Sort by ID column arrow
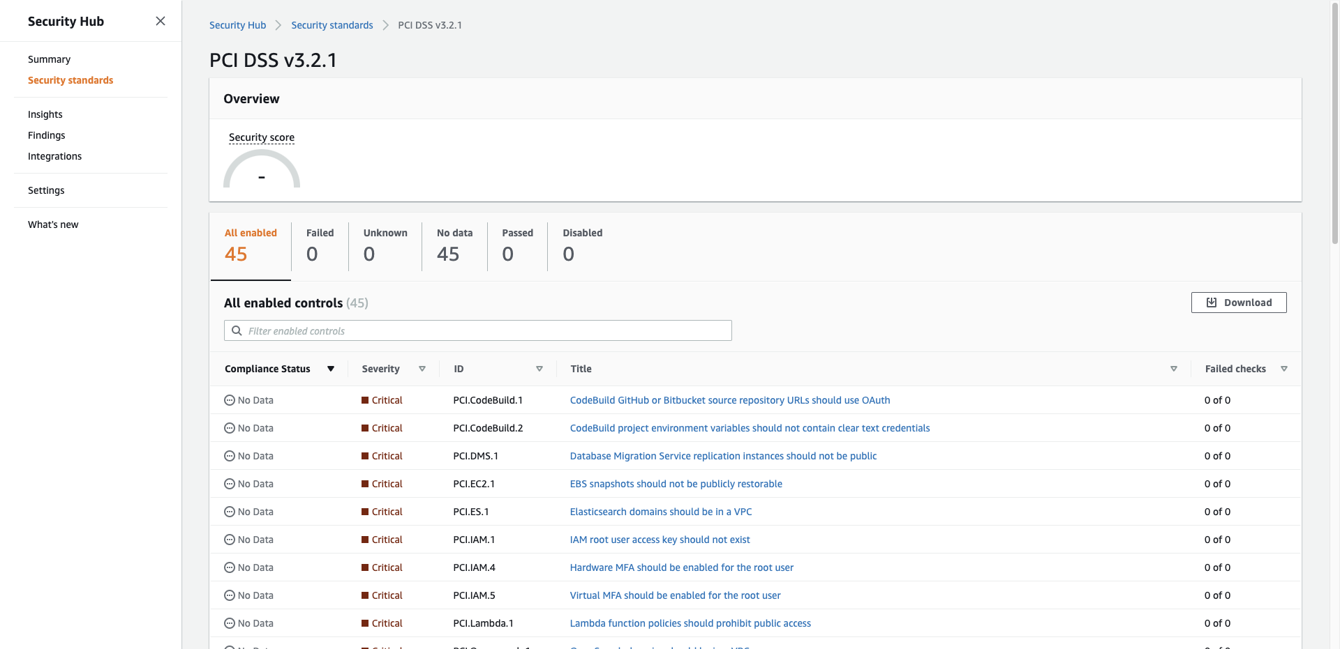This screenshot has width=1340, height=649. 539,369
